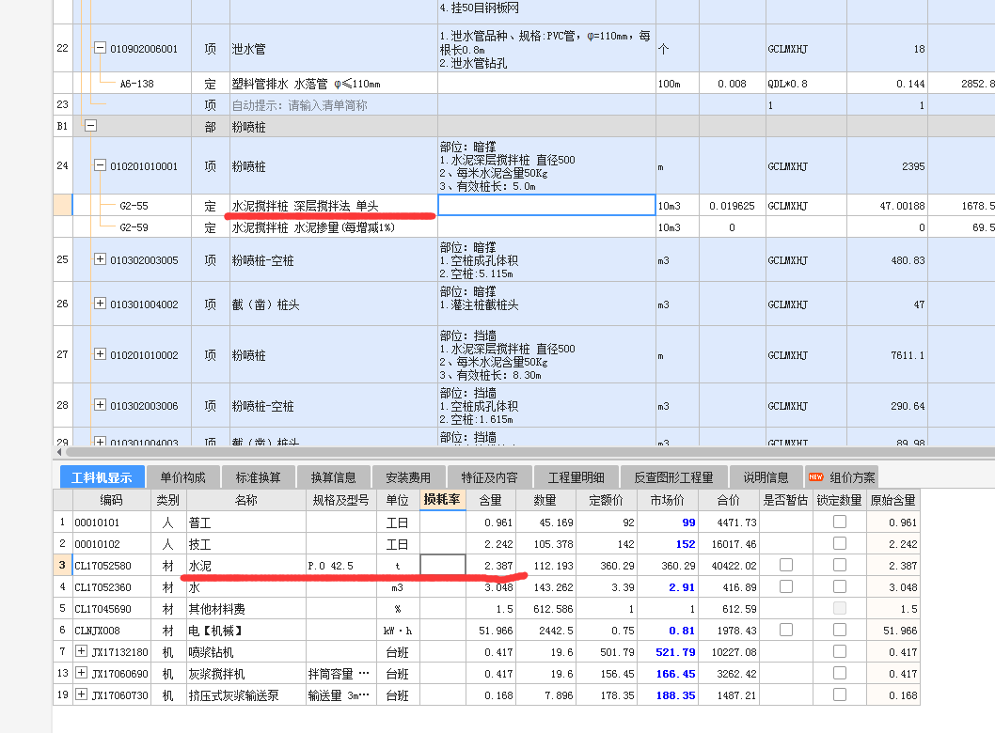Expand the 010201010002 粉喷桩 item

100,354
